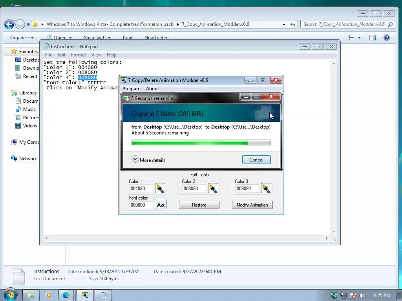Open the Share with dropdown
Screen dimensions: 402x301
(97, 38)
